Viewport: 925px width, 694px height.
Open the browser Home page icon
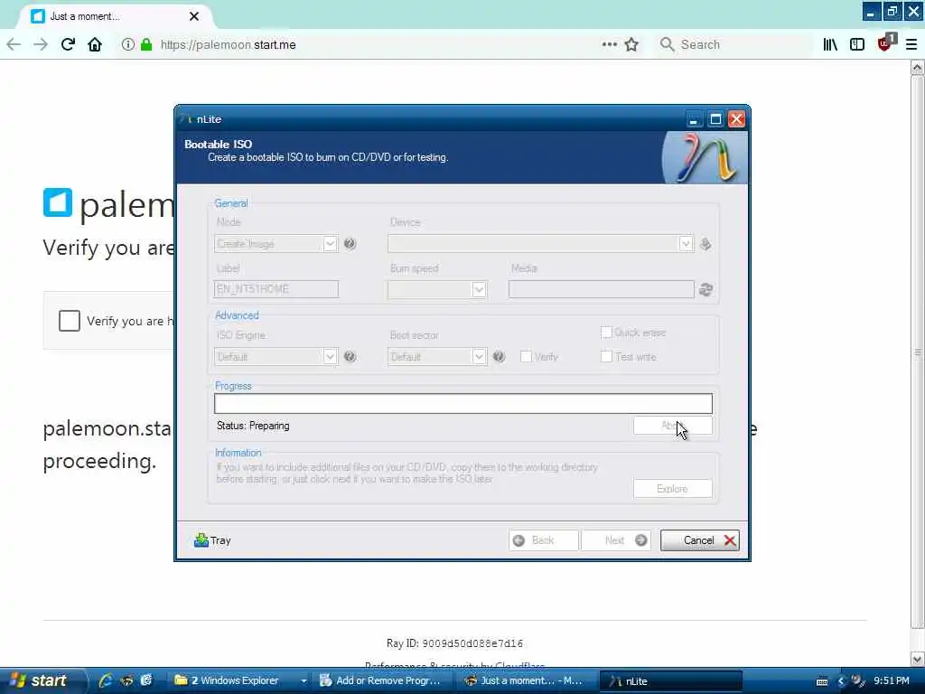tap(94, 44)
